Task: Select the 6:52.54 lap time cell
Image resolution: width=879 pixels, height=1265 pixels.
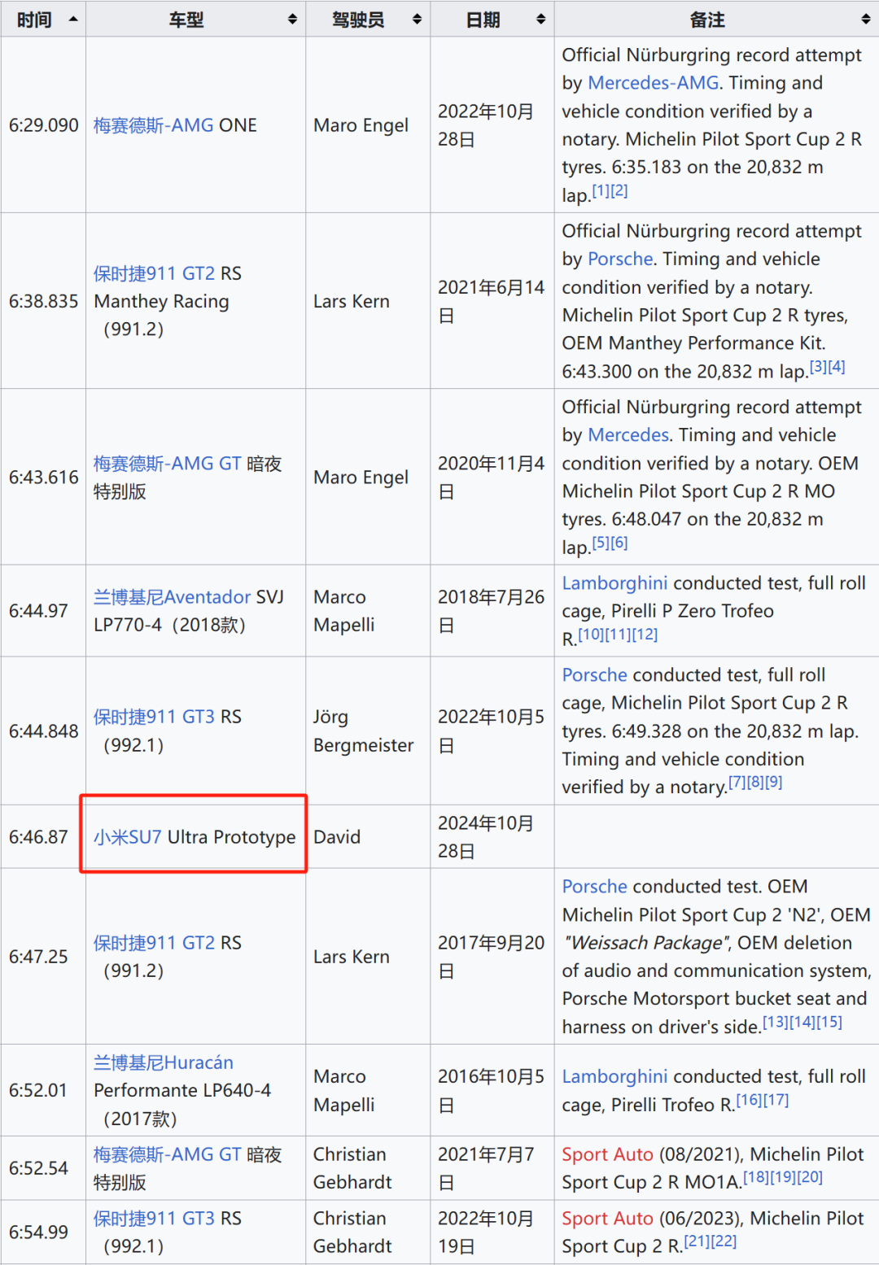Action: tap(43, 1168)
